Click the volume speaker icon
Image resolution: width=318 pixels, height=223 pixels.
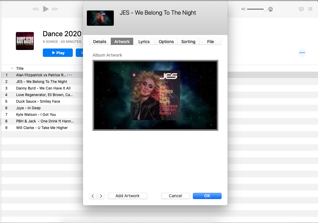243,9
